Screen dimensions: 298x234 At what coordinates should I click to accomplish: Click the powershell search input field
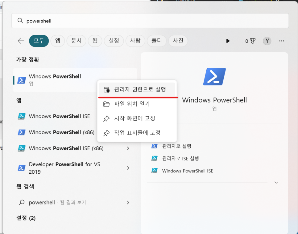pyautogui.click(x=150, y=21)
